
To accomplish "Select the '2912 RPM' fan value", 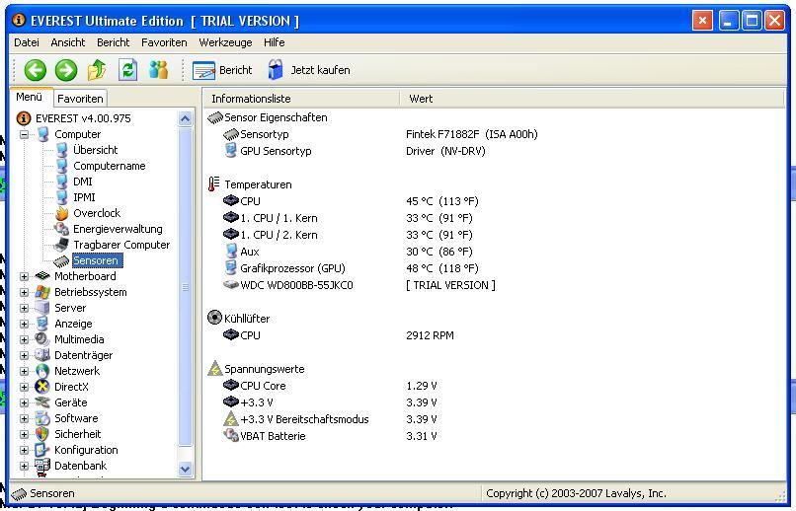I will pos(430,335).
